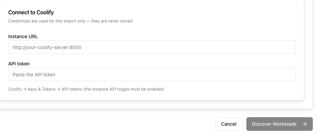Click the Paste the API token placeholder

tap(34, 75)
